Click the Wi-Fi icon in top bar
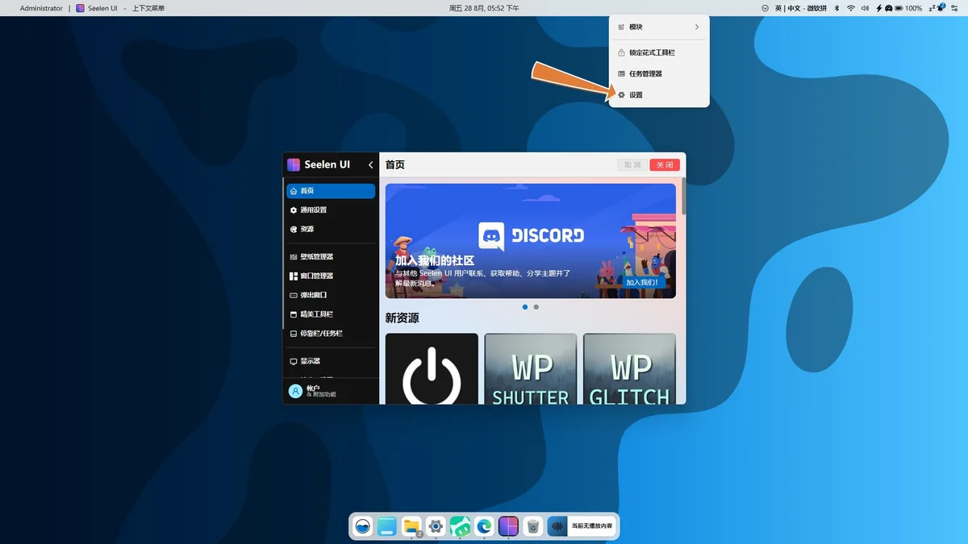The width and height of the screenshot is (968, 544). pyautogui.click(x=851, y=8)
